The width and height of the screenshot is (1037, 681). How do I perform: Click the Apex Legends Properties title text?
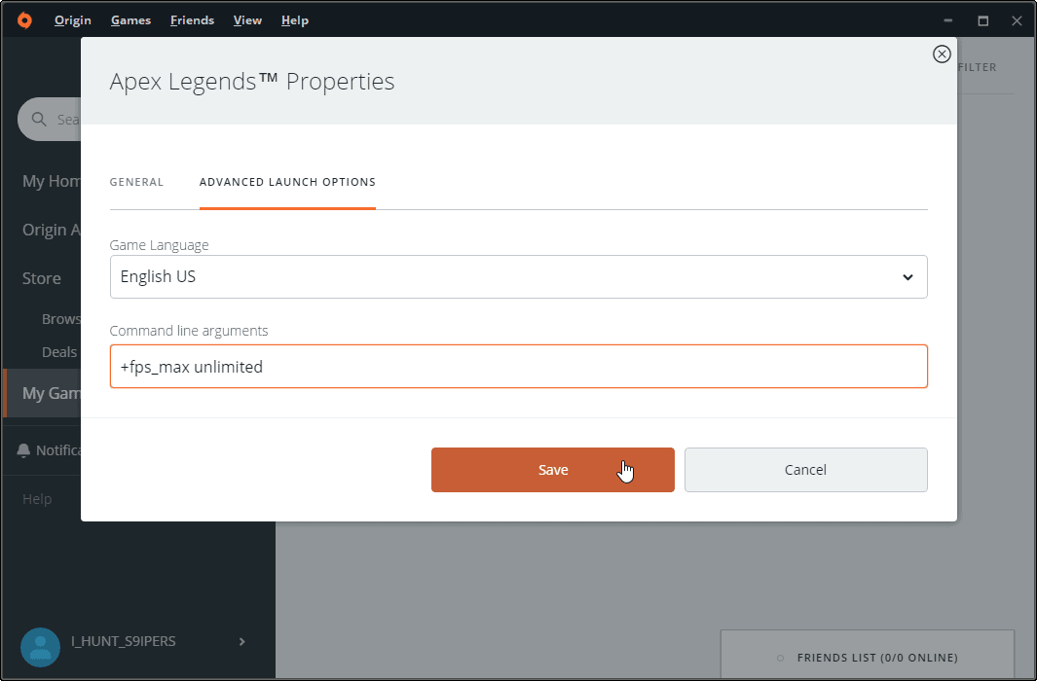pos(252,82)
